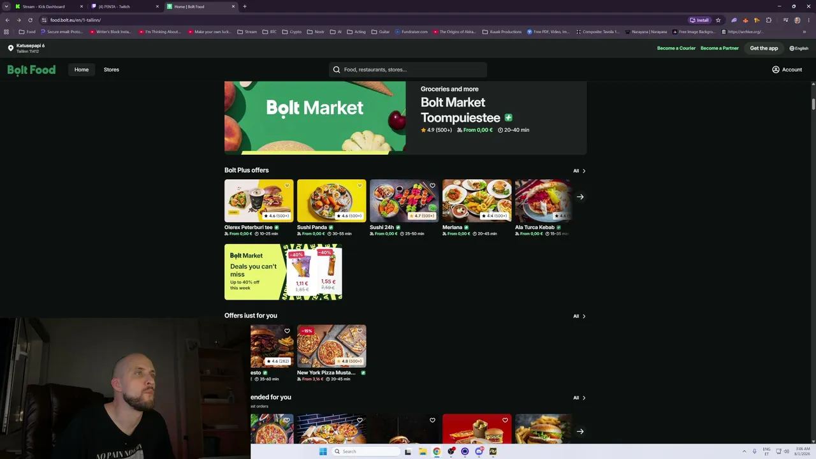This screenshot has width=816, height=459.
Task: Open the Stream bookmarks folder
Action: [247, 32]
